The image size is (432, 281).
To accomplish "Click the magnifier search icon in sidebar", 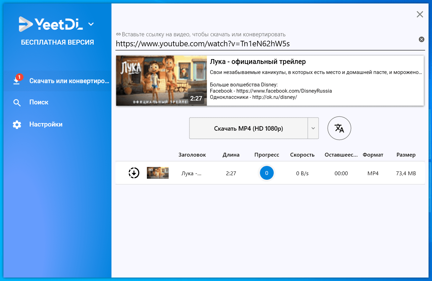I will coord(17,103).
